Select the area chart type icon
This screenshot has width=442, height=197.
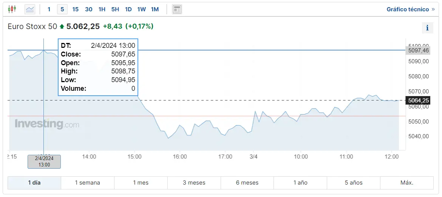click(x=30, y=9)
